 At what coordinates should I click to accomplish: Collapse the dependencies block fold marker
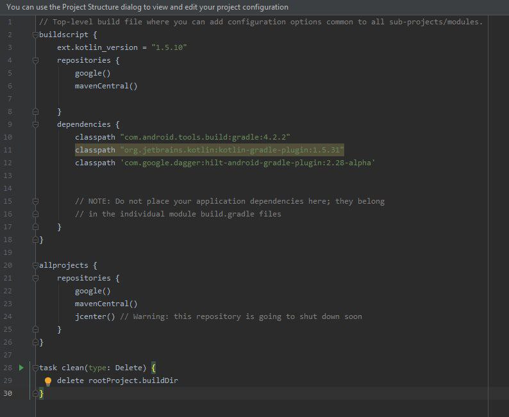tap(36, 124)
